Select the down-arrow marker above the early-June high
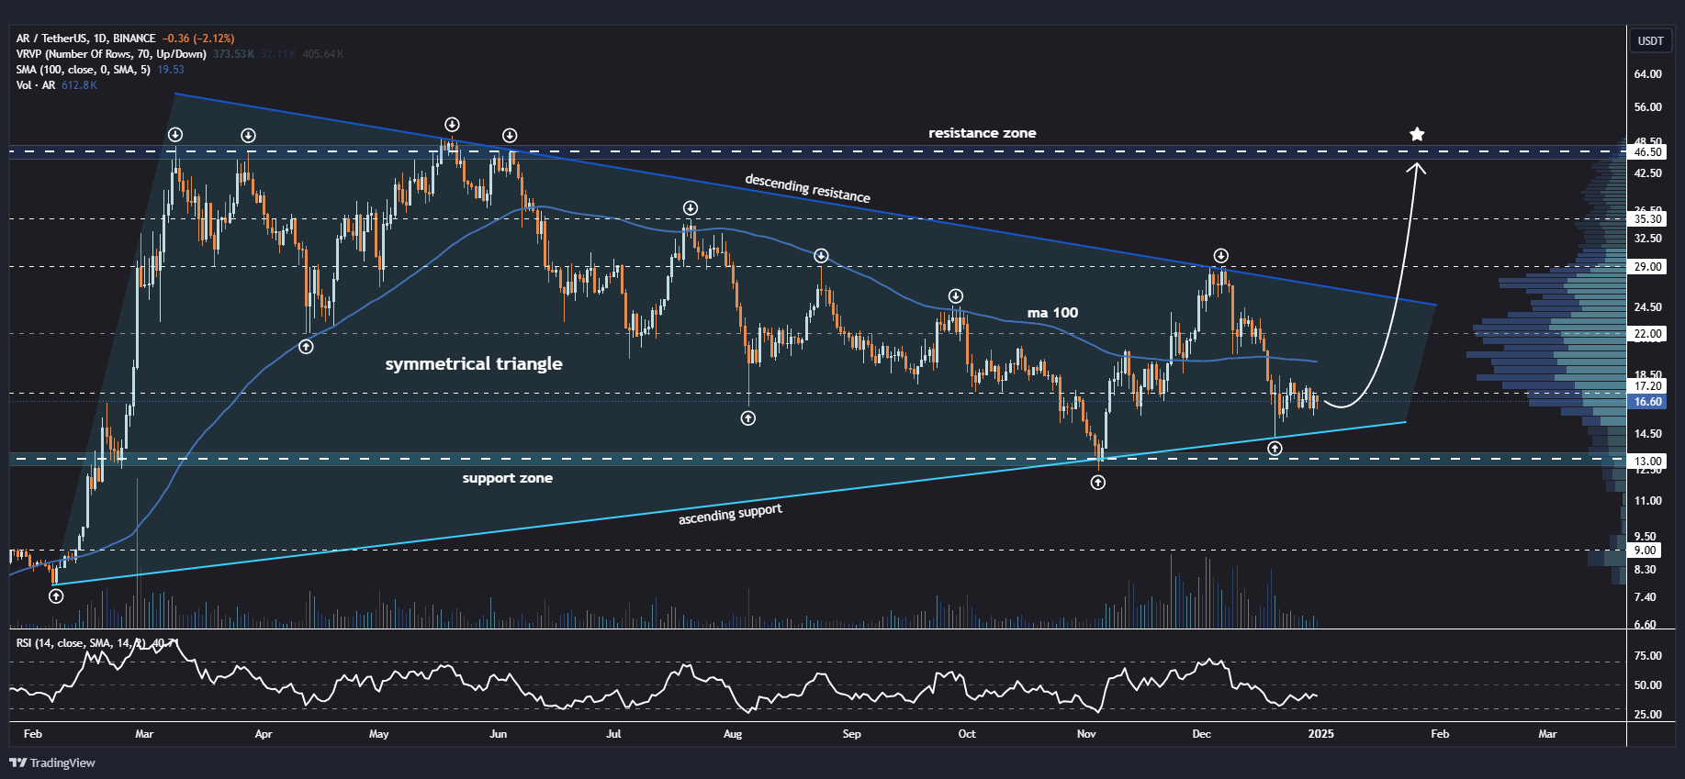The width and height of the screenshot is (1685, 779). tap(510, 136)
